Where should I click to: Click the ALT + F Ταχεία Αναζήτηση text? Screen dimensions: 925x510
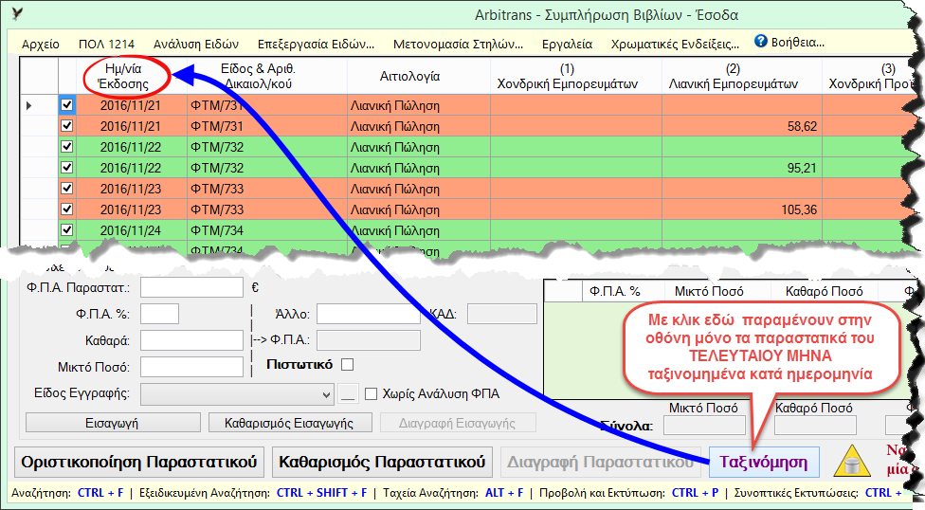pyautogui.click(x=504, y=493)
